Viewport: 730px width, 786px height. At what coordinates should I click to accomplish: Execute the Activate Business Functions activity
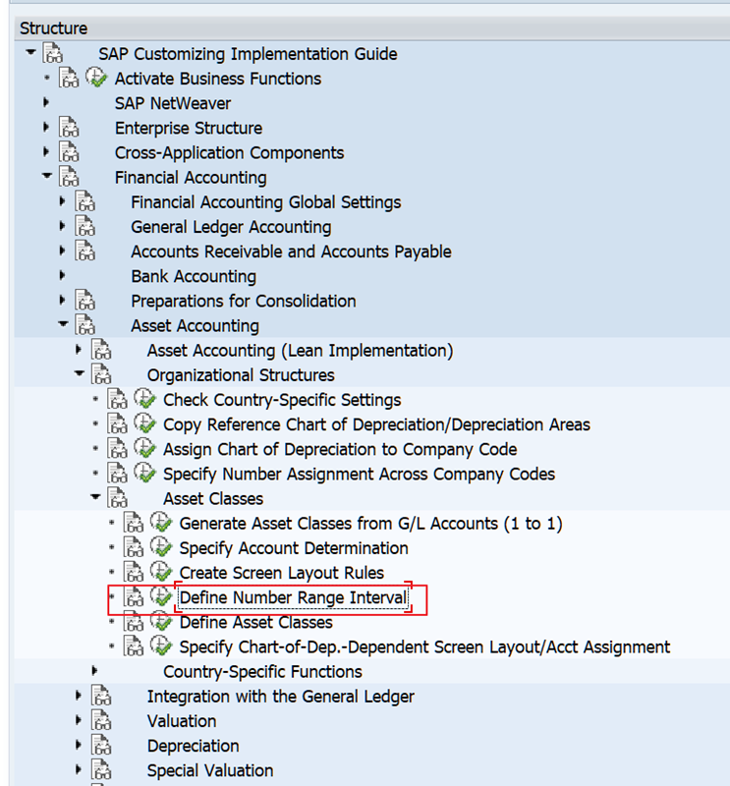(x=95, y=78)
